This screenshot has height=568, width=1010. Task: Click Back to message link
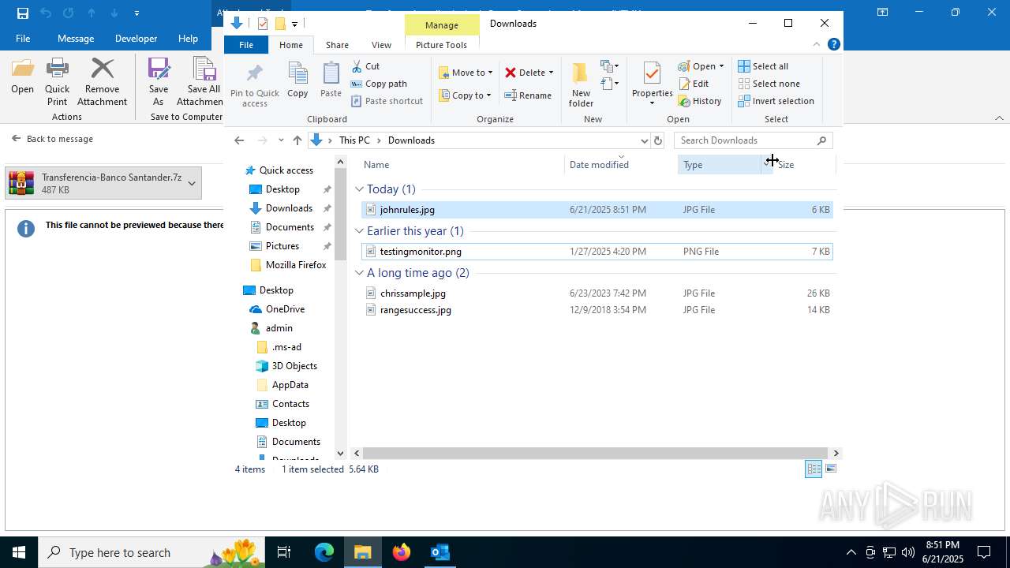pyautogui.click(x=52, y=139)
